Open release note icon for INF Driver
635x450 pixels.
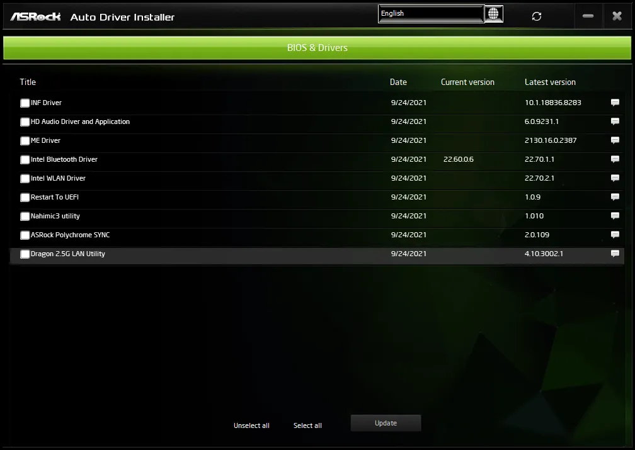tap(615, 103)
